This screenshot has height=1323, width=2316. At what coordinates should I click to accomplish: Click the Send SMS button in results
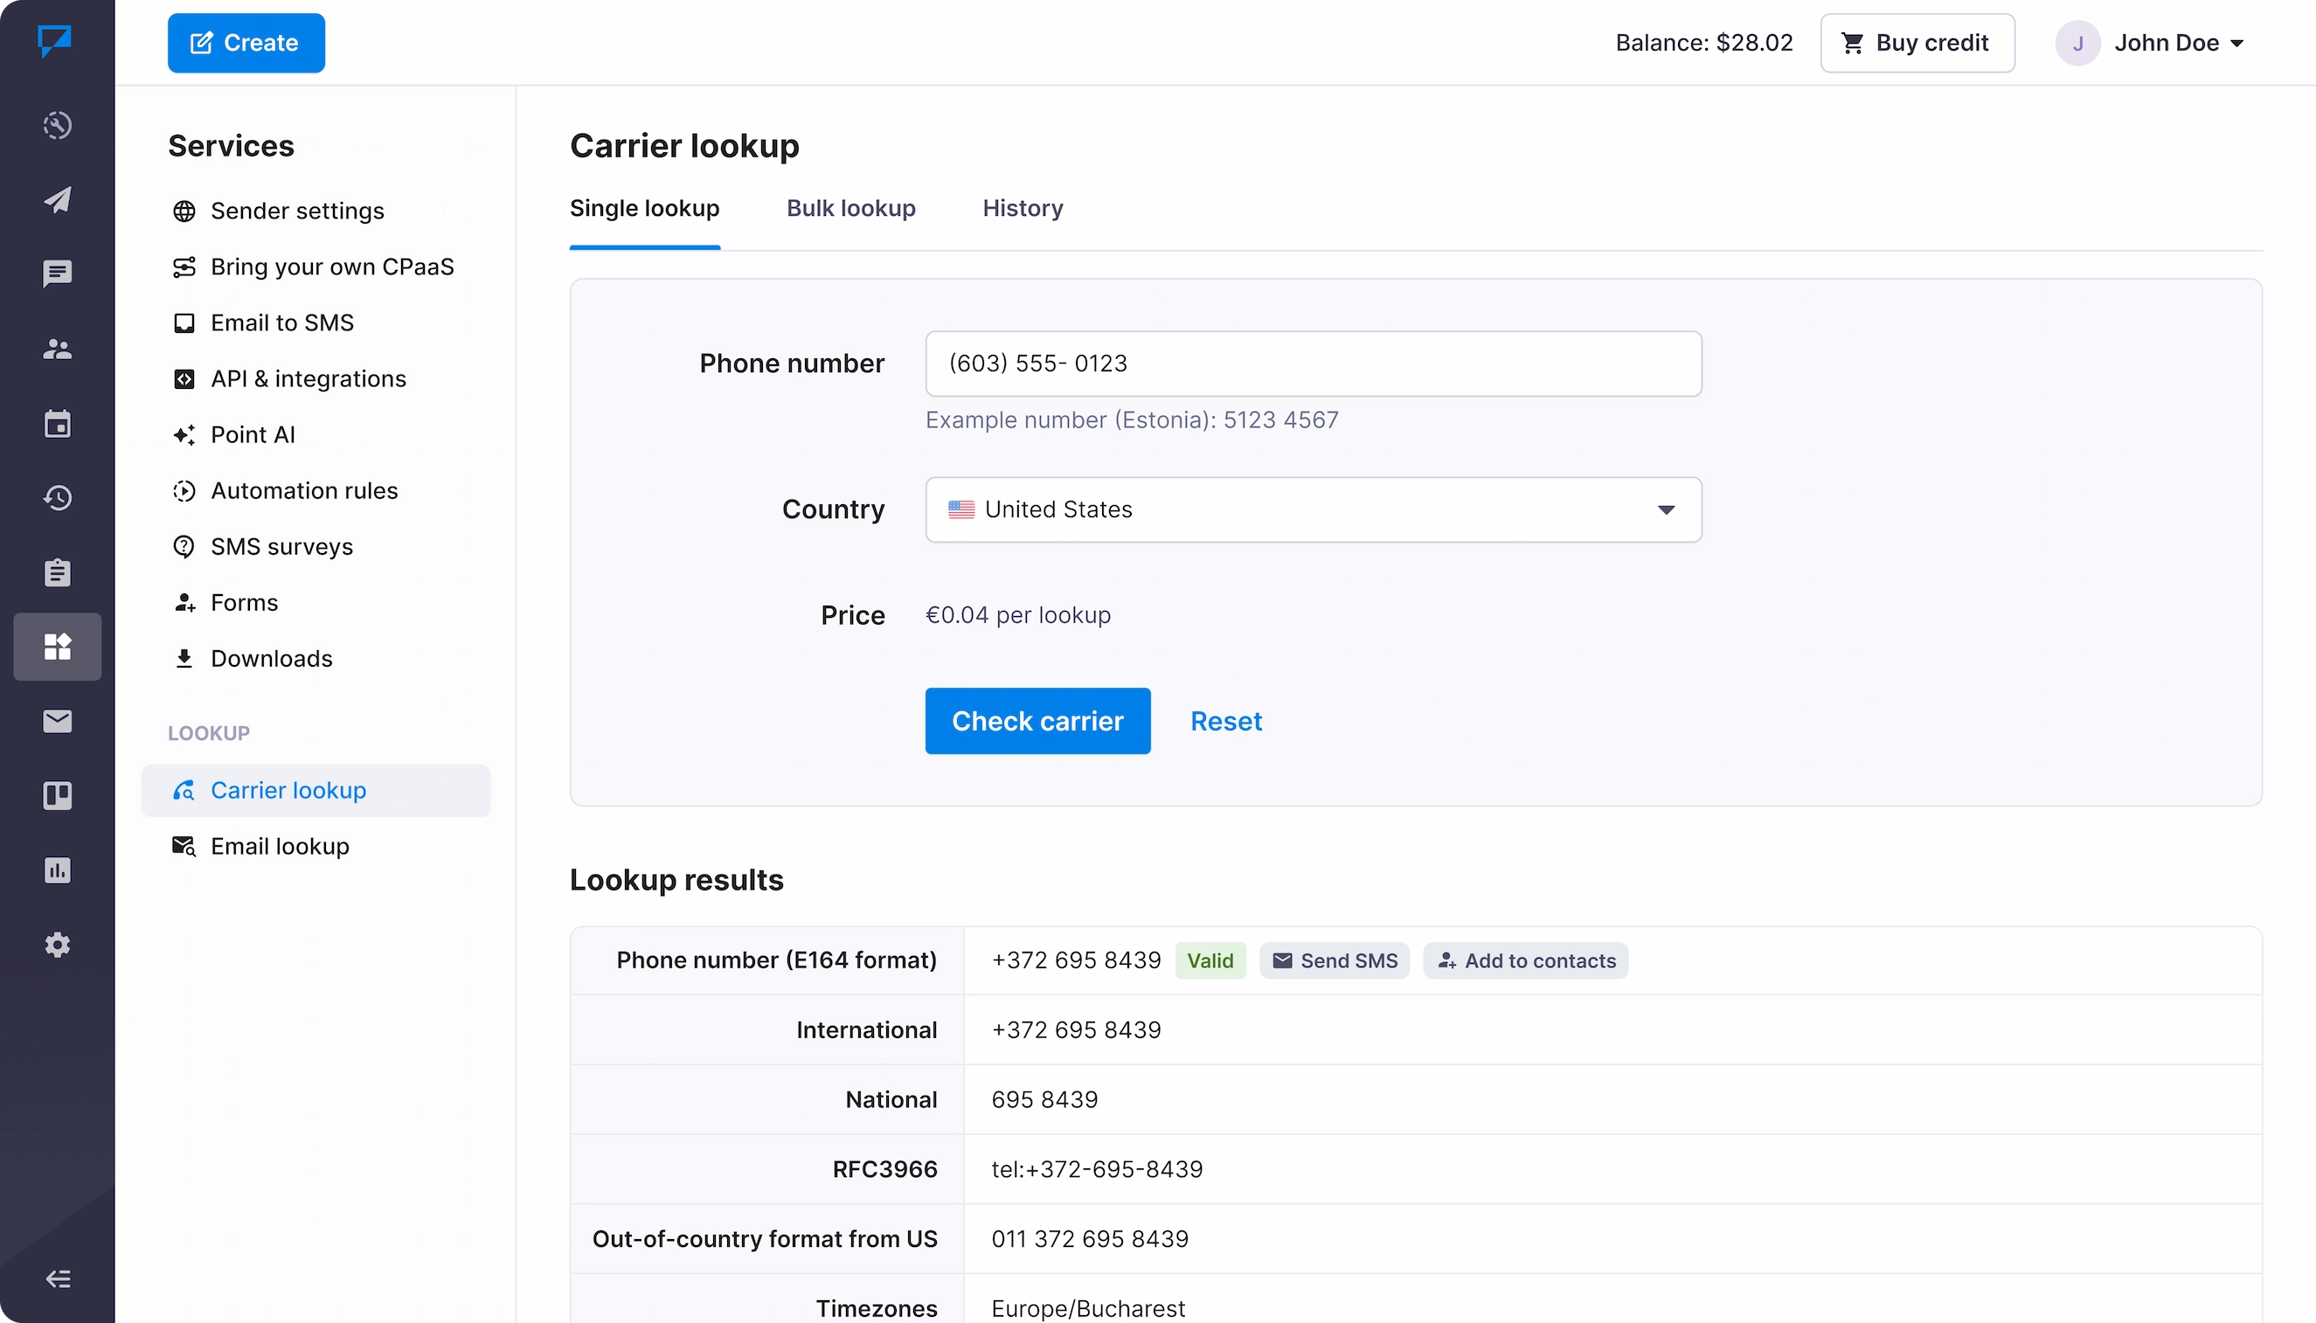[x=1334, y=960]
